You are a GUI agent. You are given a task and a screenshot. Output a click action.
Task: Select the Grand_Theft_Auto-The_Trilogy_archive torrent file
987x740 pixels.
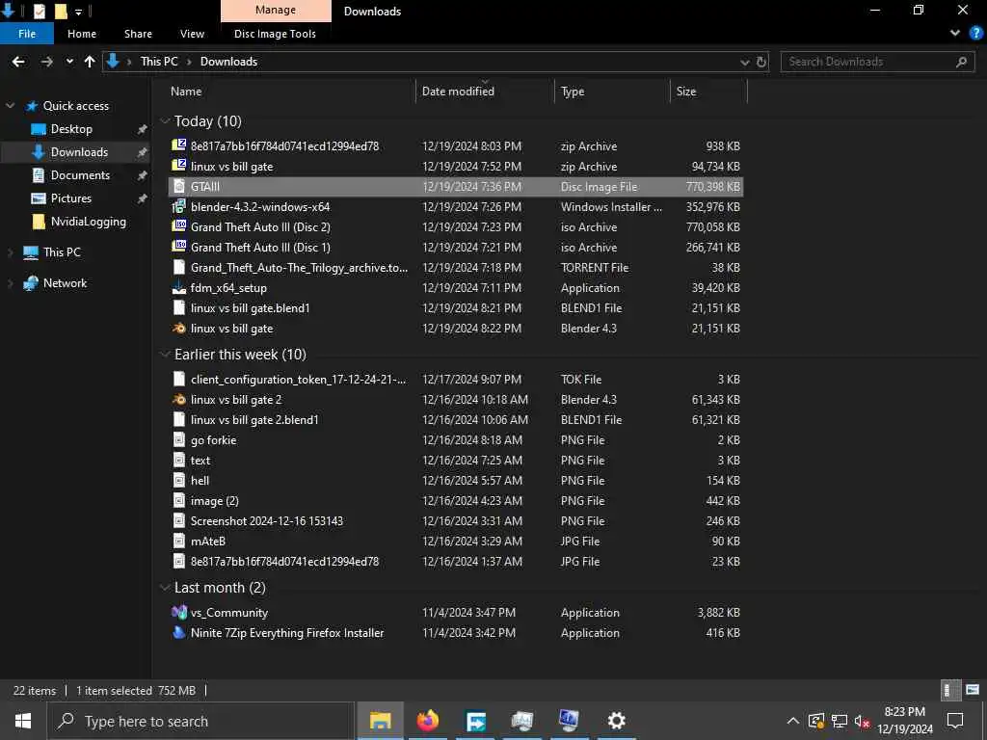[x=456, y=268]
